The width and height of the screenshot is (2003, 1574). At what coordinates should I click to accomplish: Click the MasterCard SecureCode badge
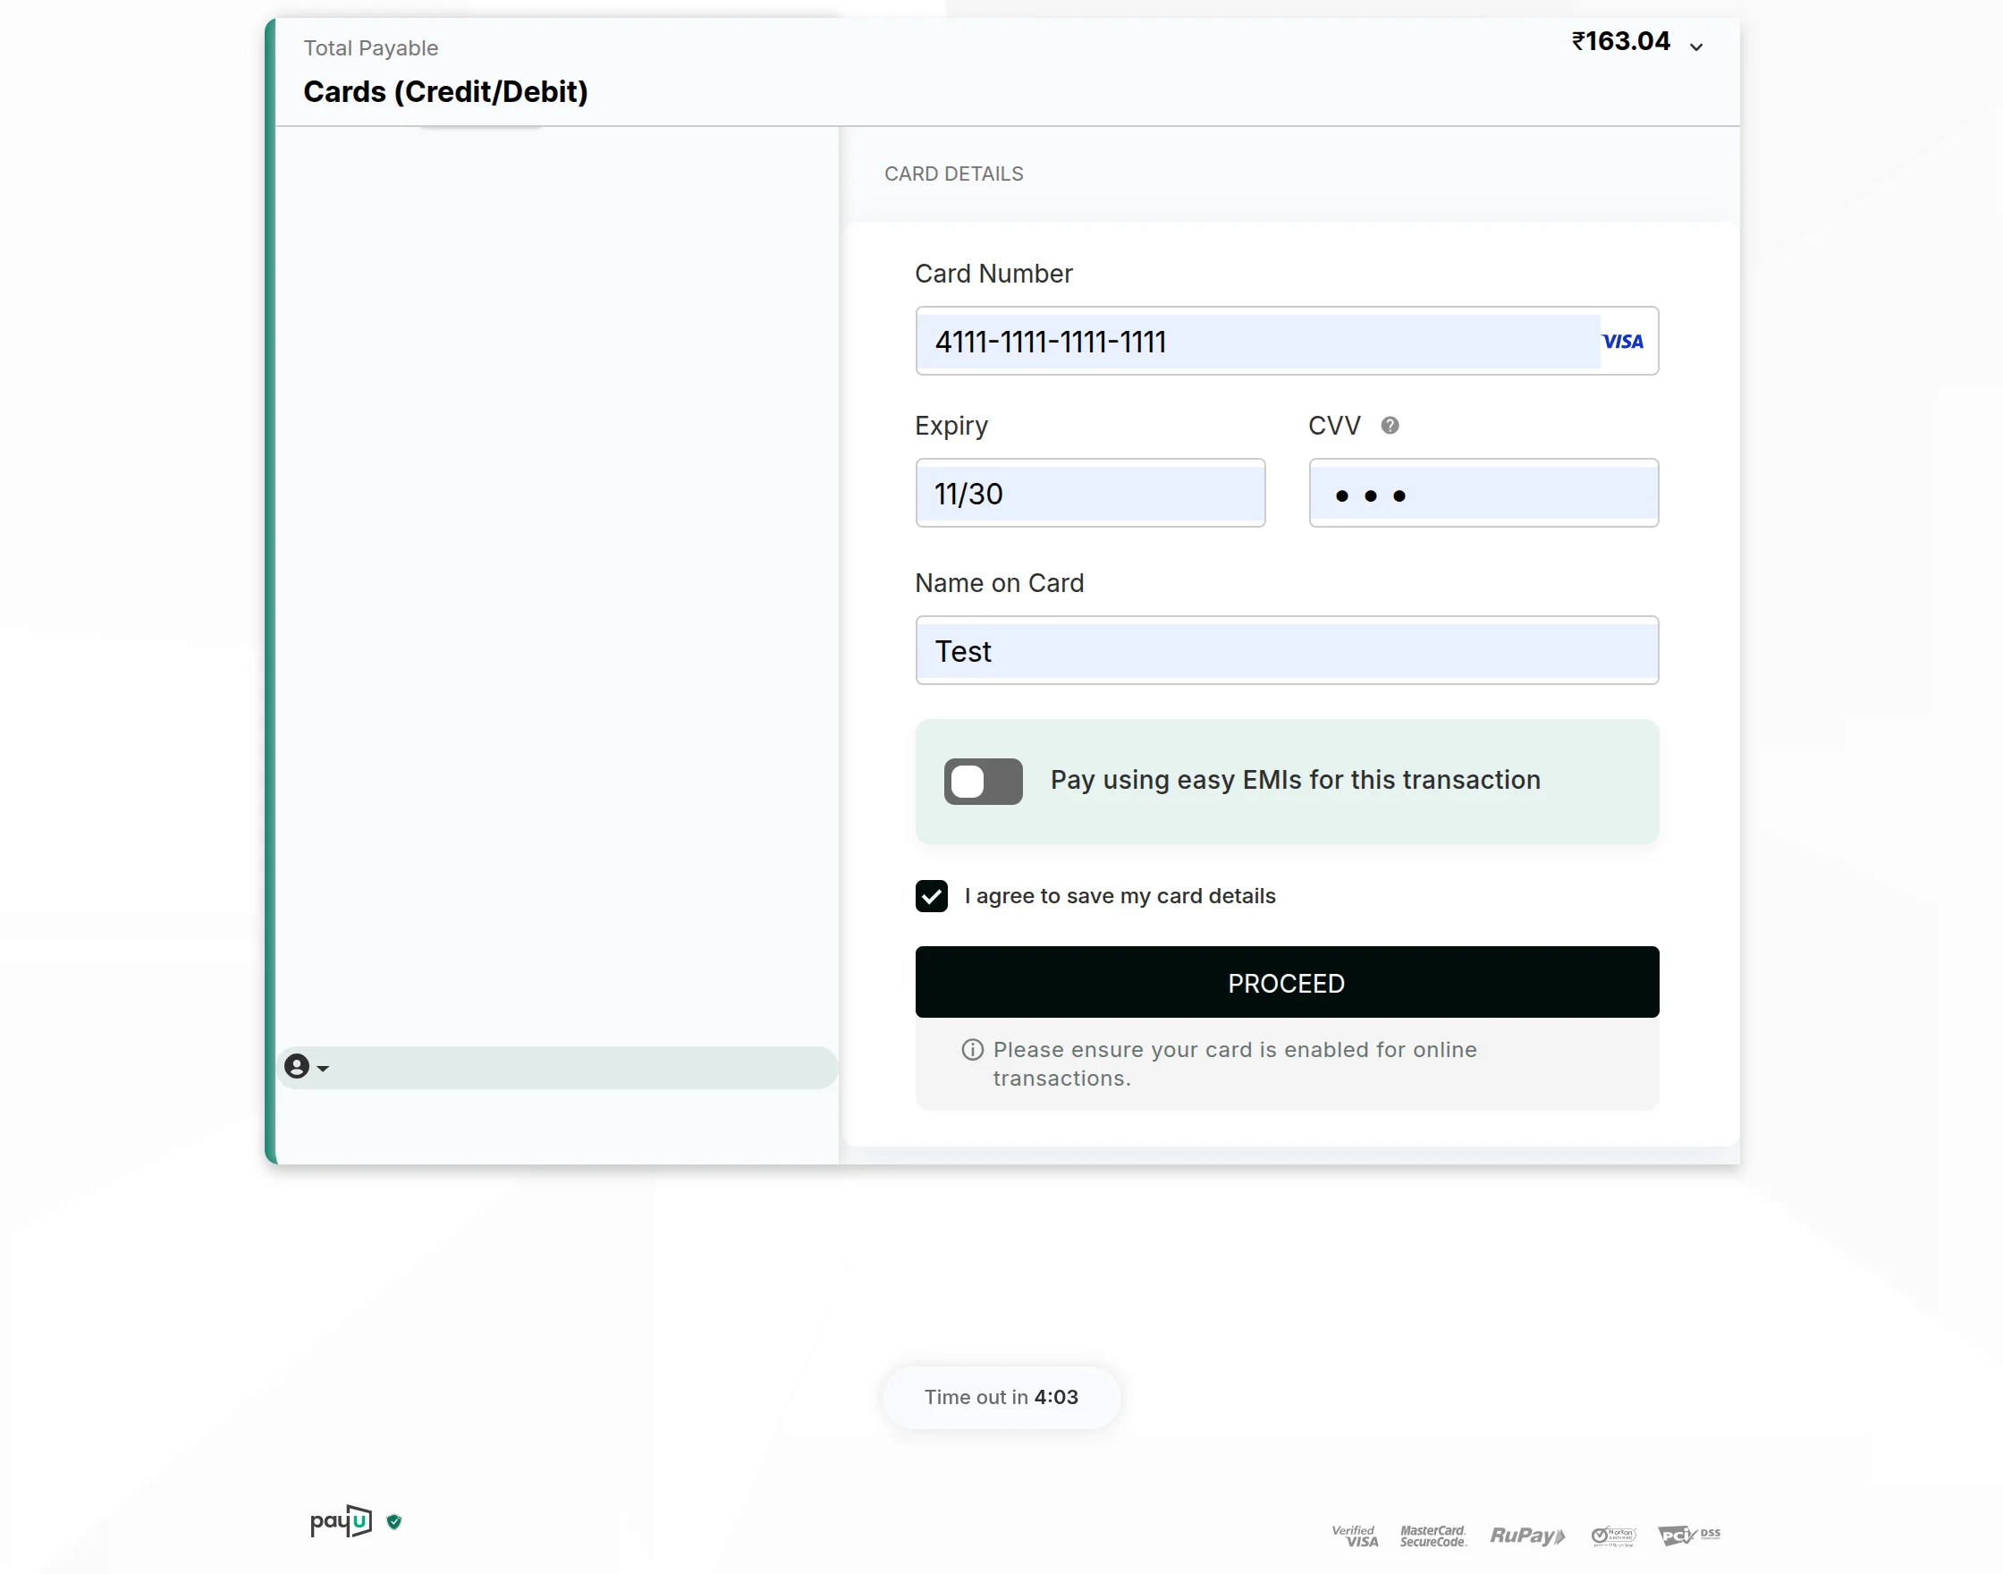[1433, 1536]
